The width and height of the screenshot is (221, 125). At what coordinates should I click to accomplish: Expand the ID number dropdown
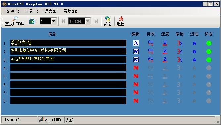click(53, 21)
